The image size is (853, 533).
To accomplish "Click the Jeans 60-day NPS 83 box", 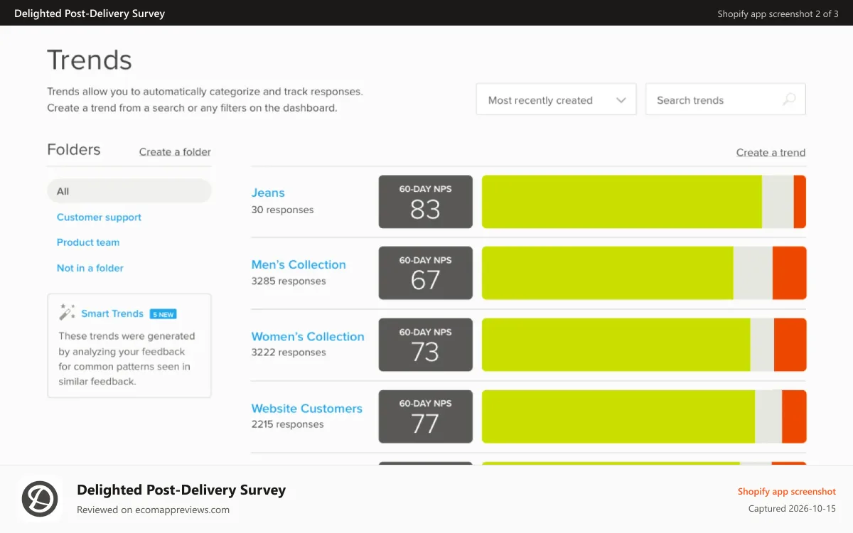I will [x=425, y=202].
